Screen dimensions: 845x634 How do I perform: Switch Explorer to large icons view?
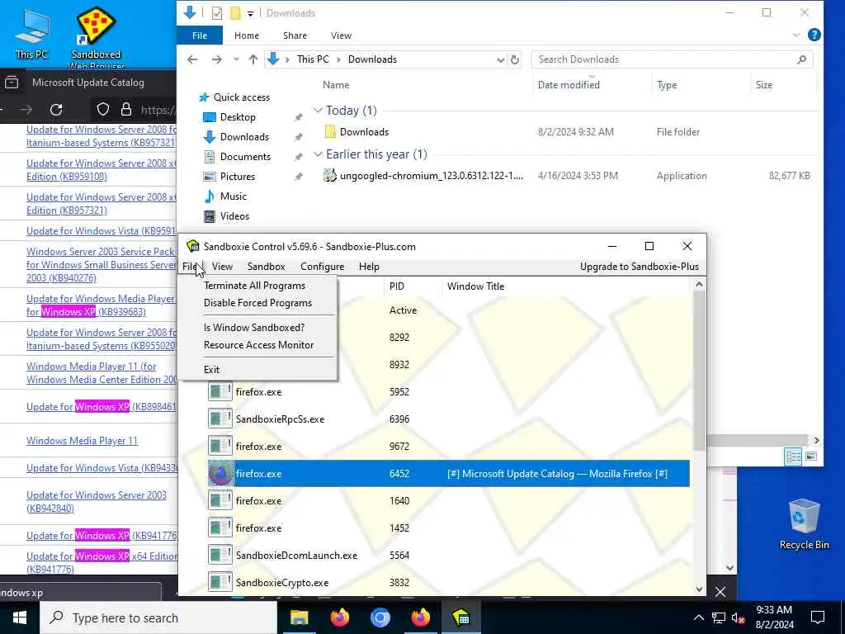810,457
